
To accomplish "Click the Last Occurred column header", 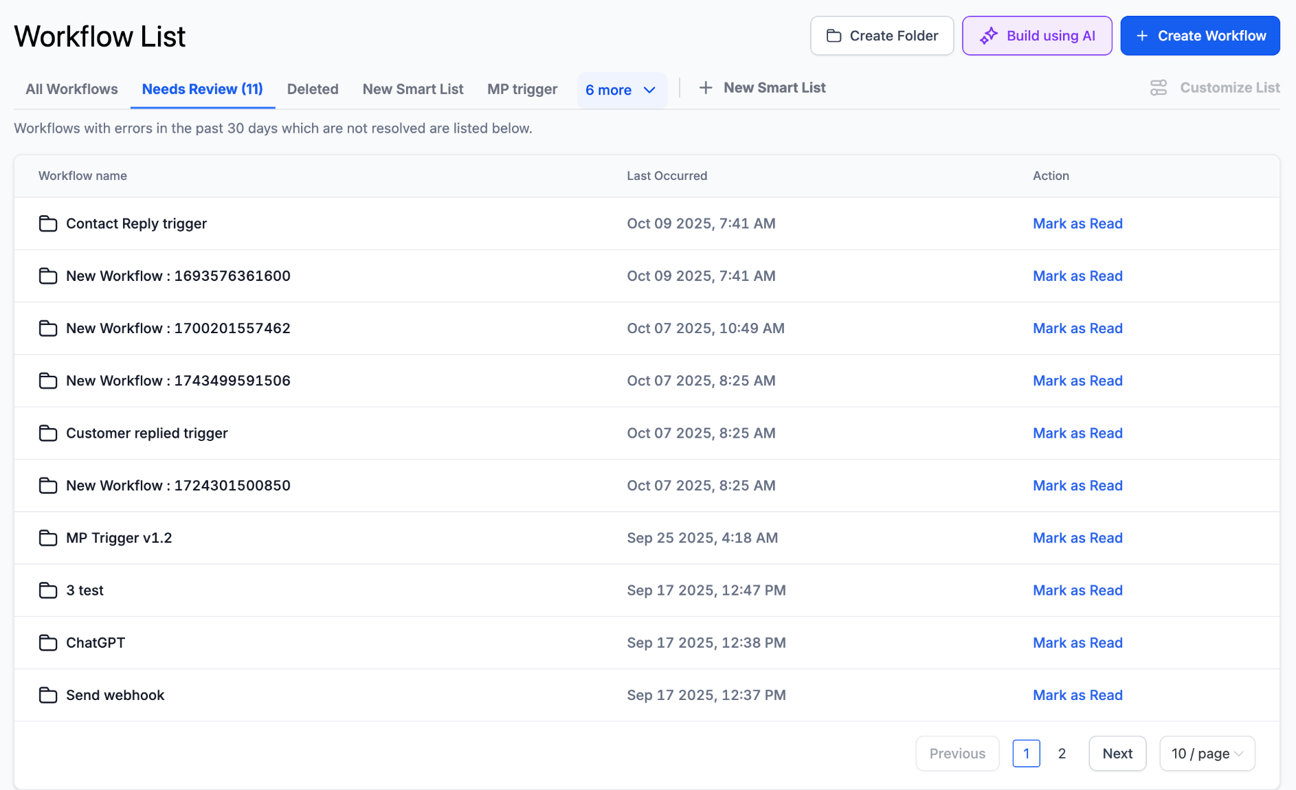I will click(667, 176).
